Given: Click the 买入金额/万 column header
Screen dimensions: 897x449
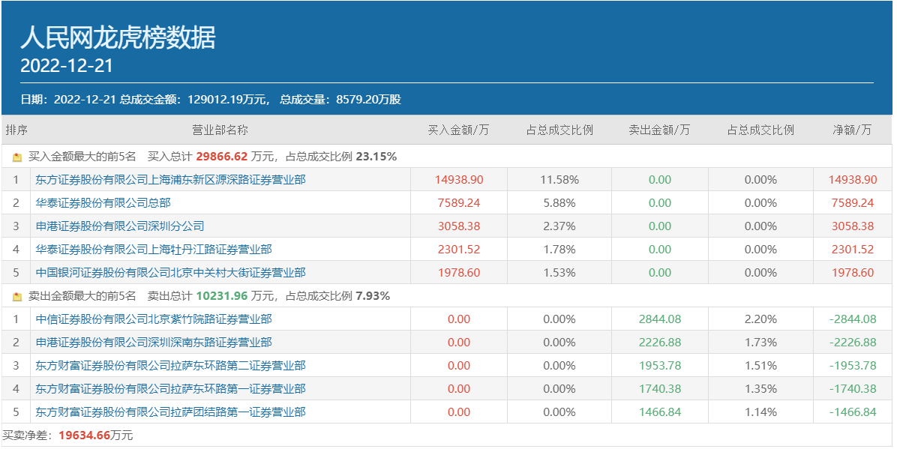Looking at the screenshot, I should (458, 130).
